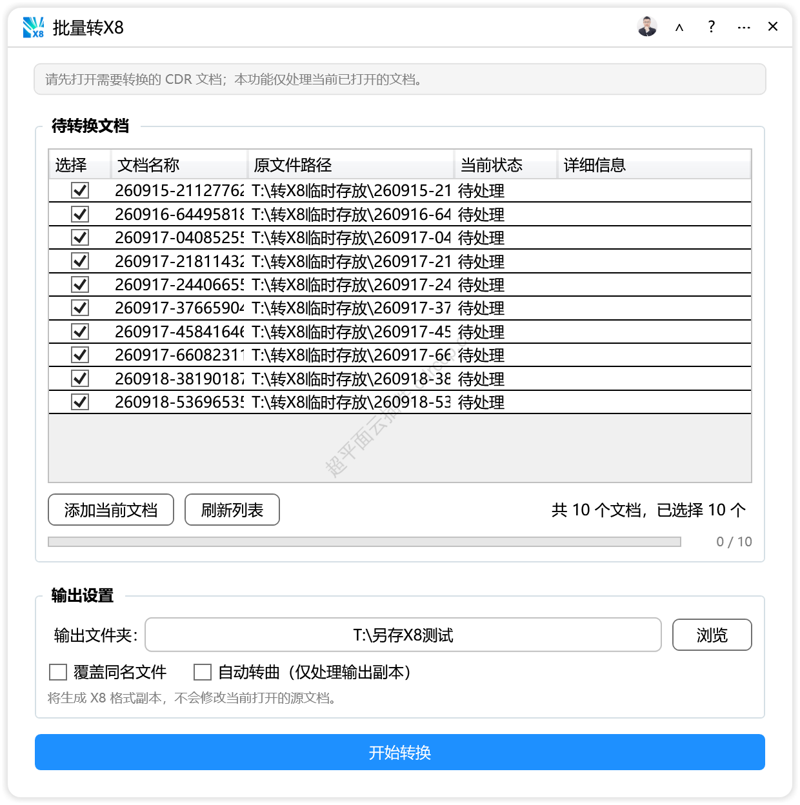Viewport: 800px width, 805px height.
Task: Uncheck the row for 260917-37665904
Action: 80,308
